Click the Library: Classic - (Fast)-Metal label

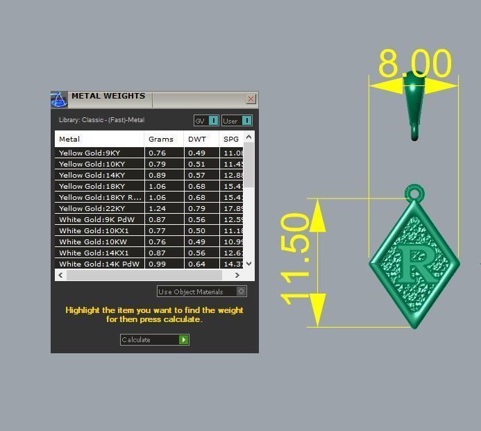point(101,120)
